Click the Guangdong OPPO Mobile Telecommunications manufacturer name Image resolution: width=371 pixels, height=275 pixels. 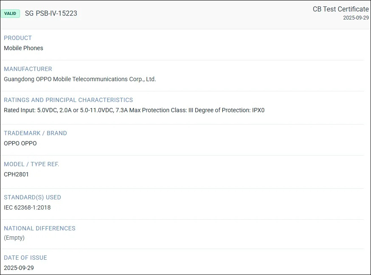(80, 79)
